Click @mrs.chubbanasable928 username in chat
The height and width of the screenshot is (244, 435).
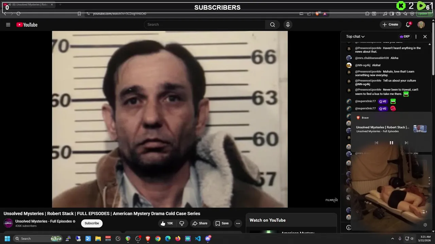[372, 58]
